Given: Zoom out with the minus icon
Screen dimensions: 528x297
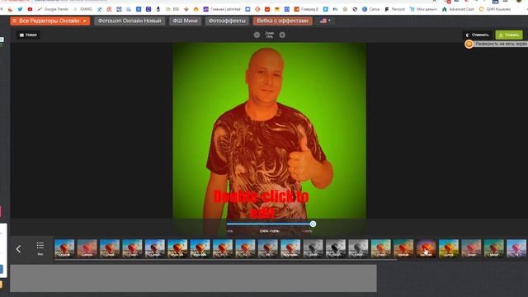Looking at the screenshot, I should pyautogui.click(x=257, y=35).
